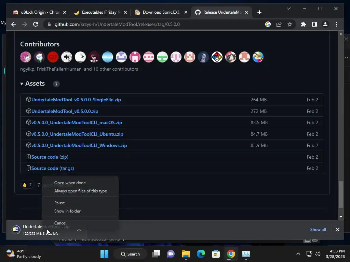
Task: Share this page via share icon
Action: pos(279,24)
